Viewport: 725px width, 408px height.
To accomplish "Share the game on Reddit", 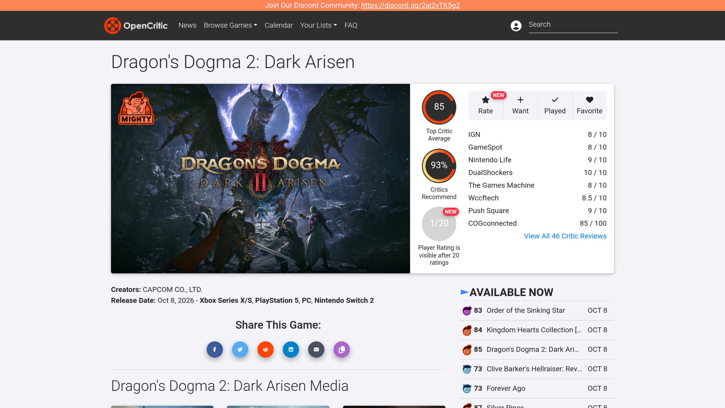I will click(265, 349).
